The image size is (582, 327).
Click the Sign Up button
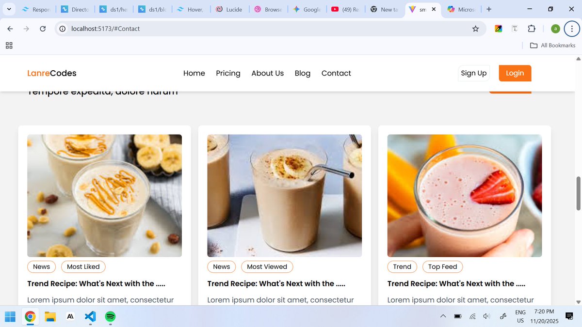[474, 73]
